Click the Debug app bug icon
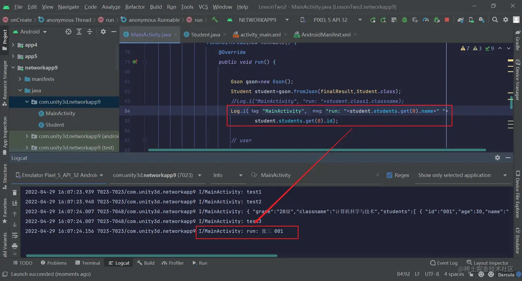The image size is (522, 281). click(405, 20)
